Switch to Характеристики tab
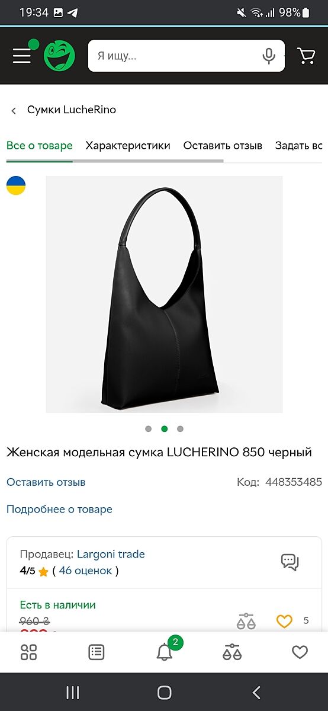 [128, 145]
